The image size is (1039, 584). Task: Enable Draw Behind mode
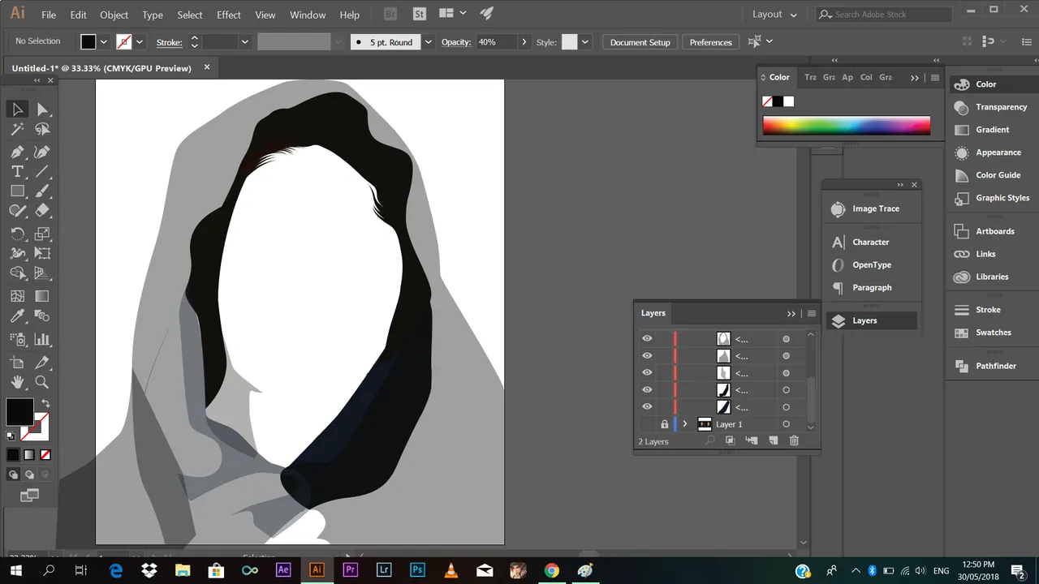[29, 474]
